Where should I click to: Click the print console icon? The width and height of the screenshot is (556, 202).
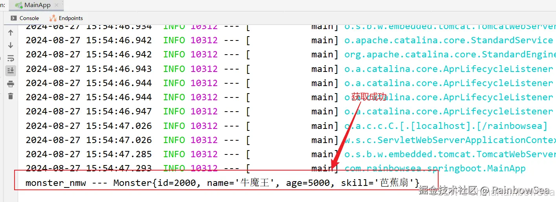(x=11, y=84)
